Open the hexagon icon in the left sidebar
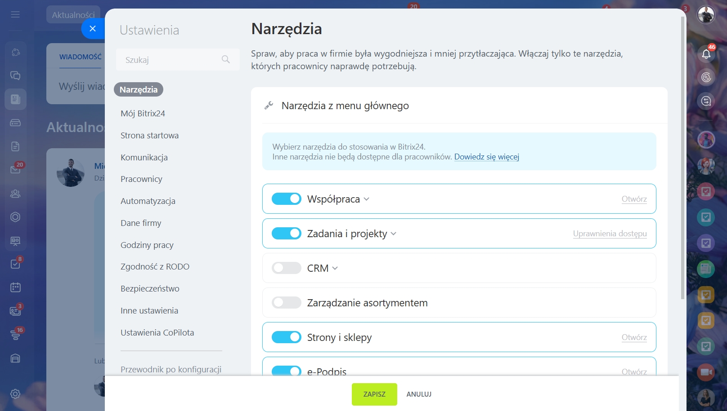This screenshot has width=727, height=411. pyautogui.click(x=15, y=217)
